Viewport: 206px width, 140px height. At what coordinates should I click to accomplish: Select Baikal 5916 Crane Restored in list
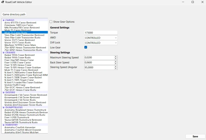[x=20, y=55]
